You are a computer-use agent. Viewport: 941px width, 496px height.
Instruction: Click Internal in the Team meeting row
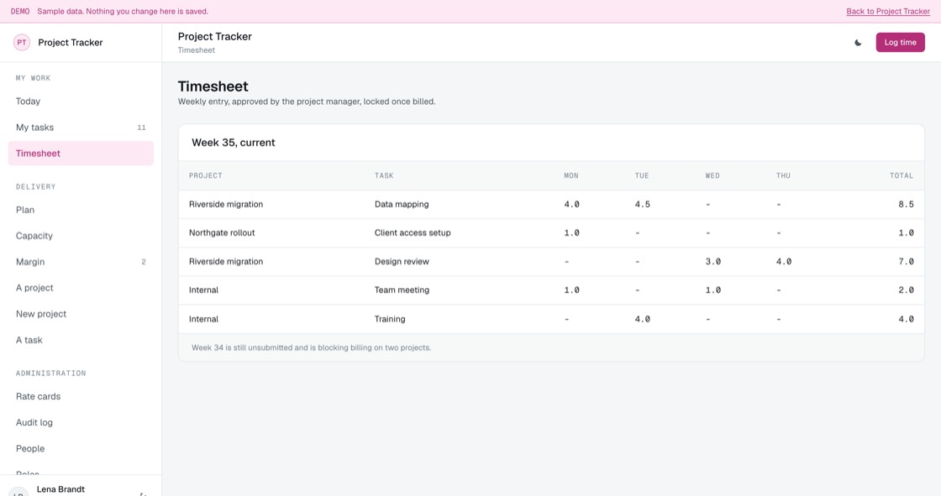click(x=203, y=290)
